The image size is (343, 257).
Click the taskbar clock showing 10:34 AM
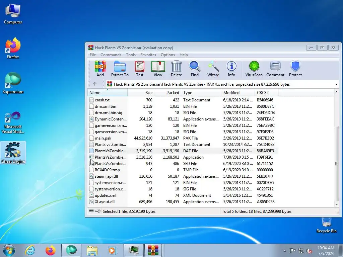(x=326, y=251)
